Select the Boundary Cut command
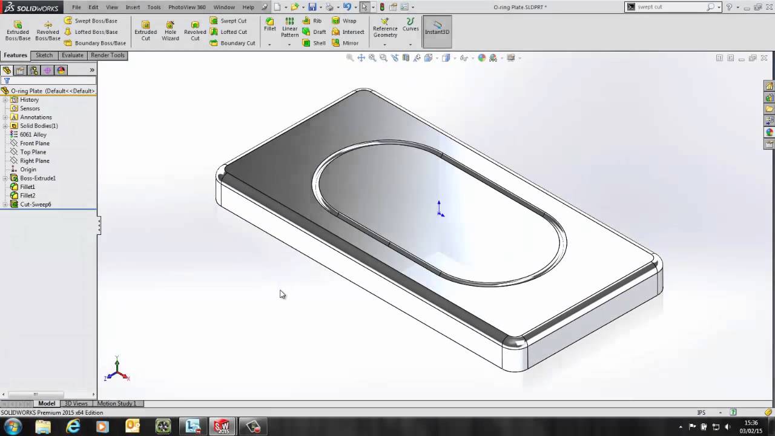Screen dimensions: 775x436 (x=232, y=43)
